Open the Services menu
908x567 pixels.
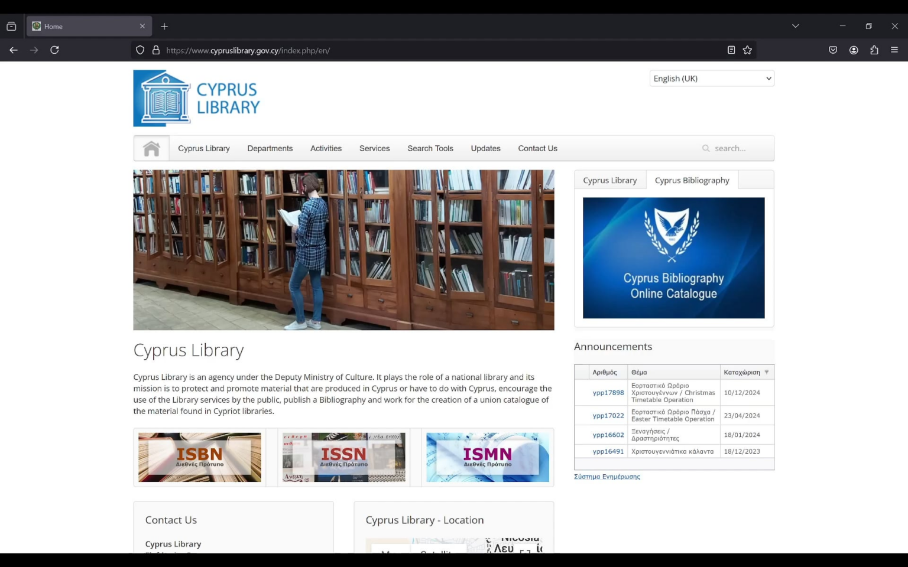[375, 148]
